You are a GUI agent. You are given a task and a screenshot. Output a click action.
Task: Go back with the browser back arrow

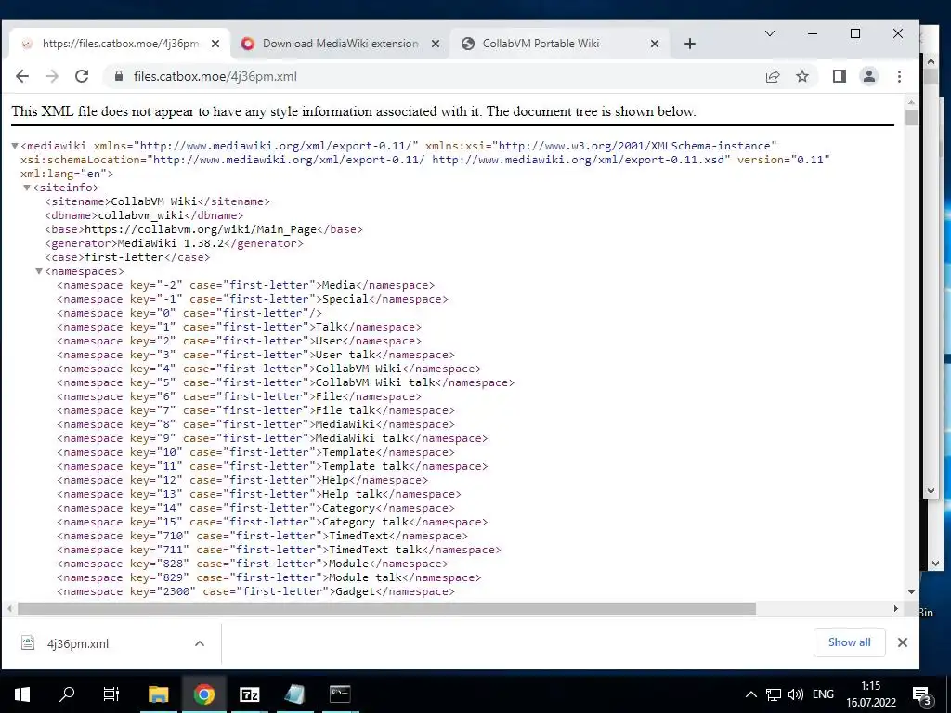tap(22, 76)
